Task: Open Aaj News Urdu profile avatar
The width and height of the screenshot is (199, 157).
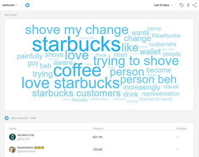Action: pos(12,137)
